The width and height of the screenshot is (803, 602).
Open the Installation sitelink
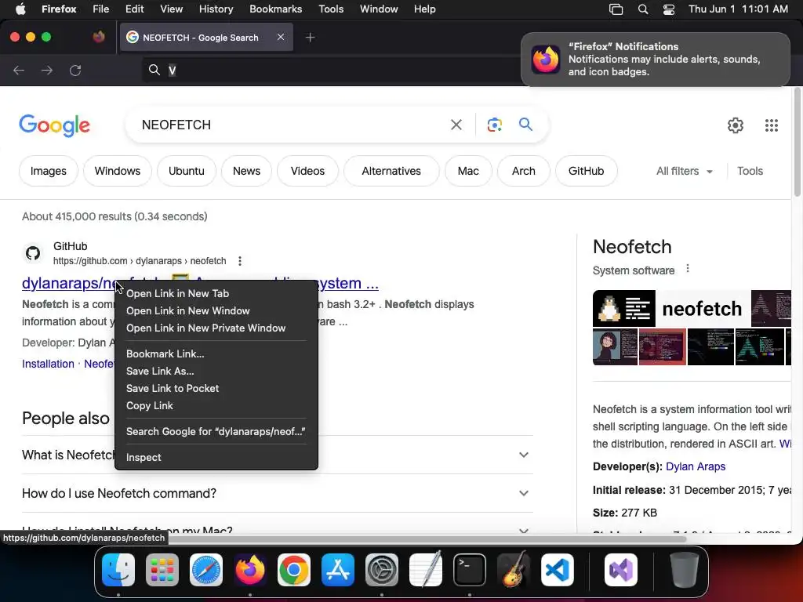click(48, 364)
